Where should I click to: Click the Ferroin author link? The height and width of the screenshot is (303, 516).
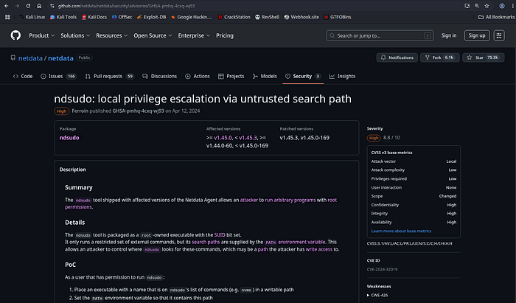pyautogui.click(x=80, y=111)
